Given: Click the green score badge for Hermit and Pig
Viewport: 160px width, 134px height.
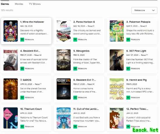Looking at the screenshot, I should pyautogui.click(x=128, y=97).
